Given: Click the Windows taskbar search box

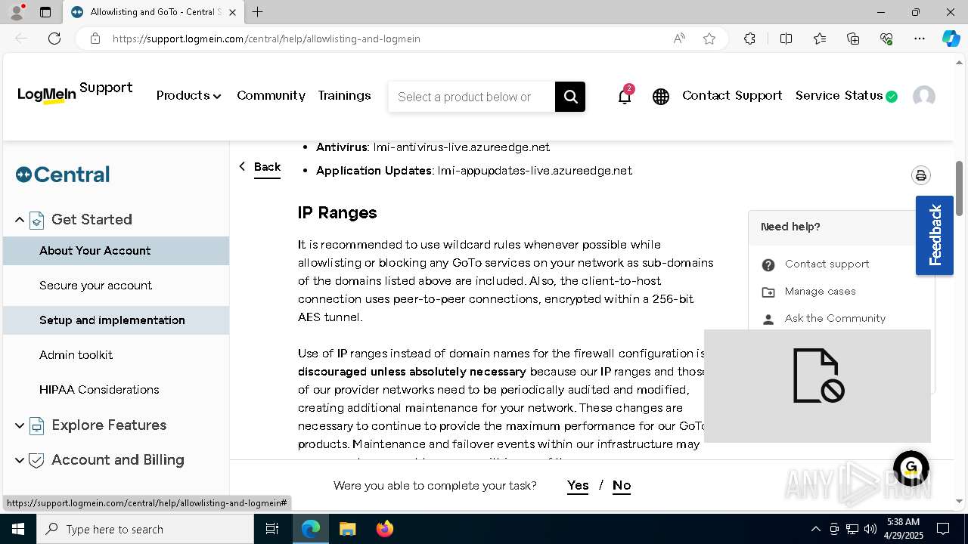Looking at the screenshot, I should [x=145, y=529].
